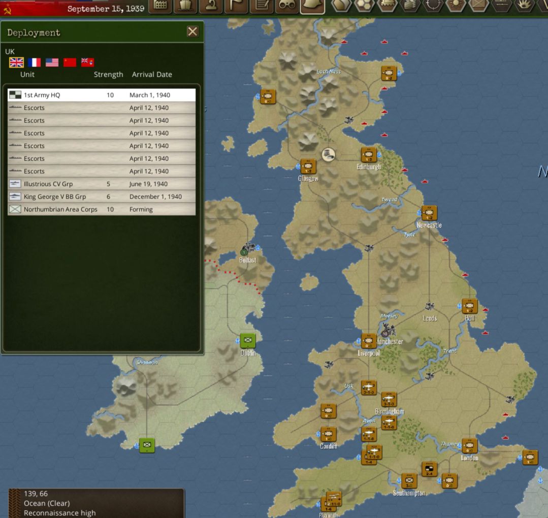This screenshot has height=518, width=548.
Task: Select the garrison unit at Hull
Action: click(470, 306)
